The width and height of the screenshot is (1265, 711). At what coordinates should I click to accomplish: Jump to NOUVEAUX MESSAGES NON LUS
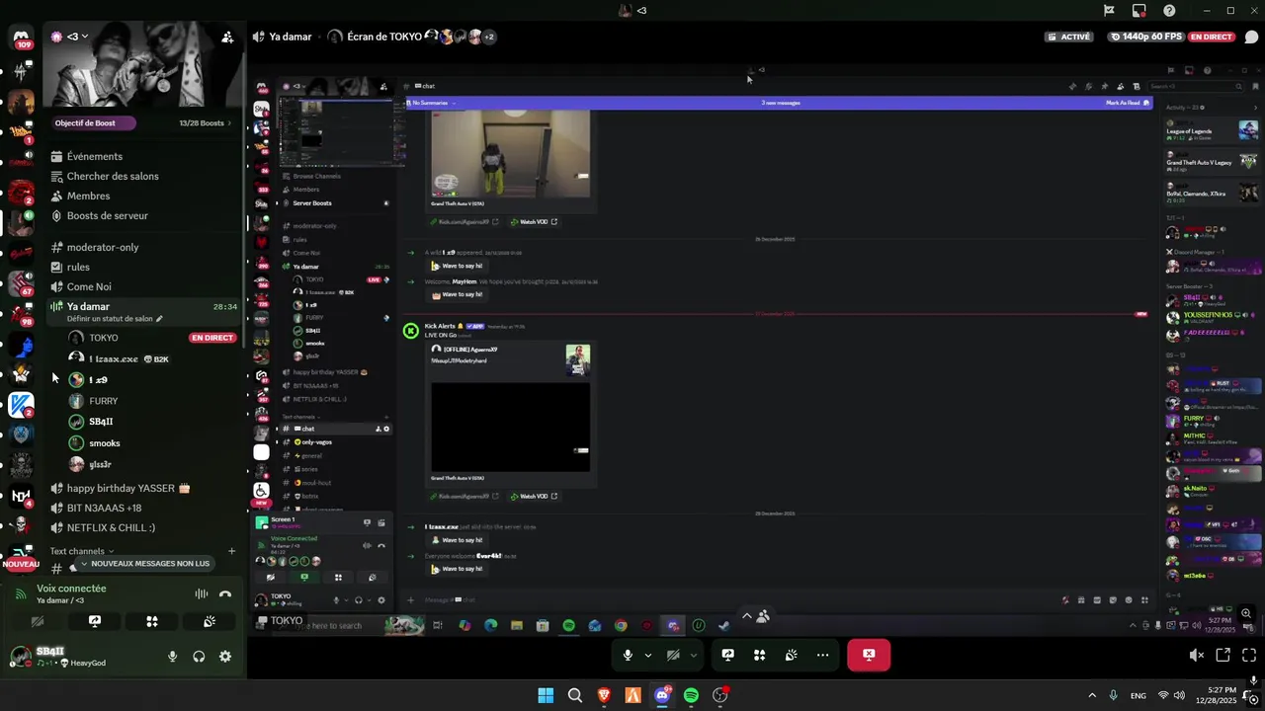[143, 563]
